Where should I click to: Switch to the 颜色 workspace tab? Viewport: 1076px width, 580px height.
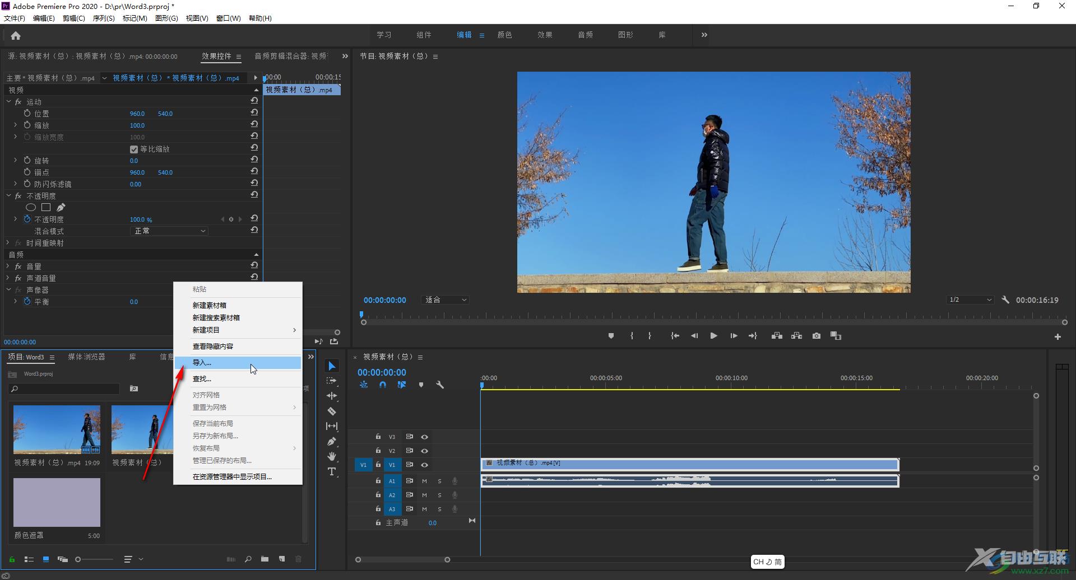(505, 35)
